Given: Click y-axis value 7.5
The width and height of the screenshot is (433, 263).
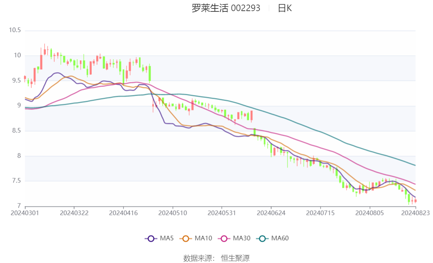Looking at the screenshot, I should [16, 181].
